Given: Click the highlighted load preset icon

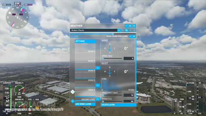Looking at the screenshot, I should pyautogui.click(x=126, y=30).
